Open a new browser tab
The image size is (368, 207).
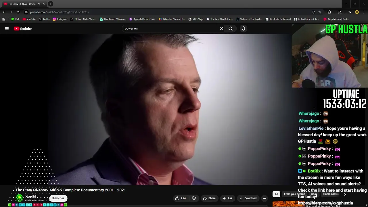[x=51, y=4]
